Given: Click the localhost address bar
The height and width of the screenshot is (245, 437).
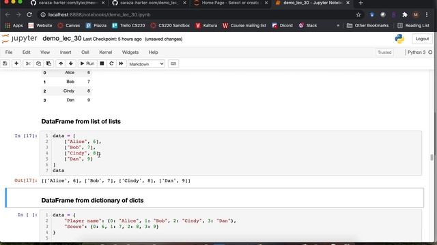Looking at the screenshot, I should pyautogui.click(x=195, y=15).
